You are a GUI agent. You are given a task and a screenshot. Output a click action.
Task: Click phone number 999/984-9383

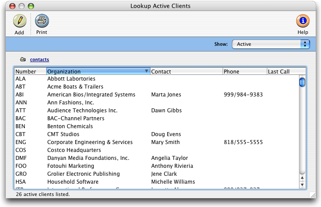(x=243, y=95)
